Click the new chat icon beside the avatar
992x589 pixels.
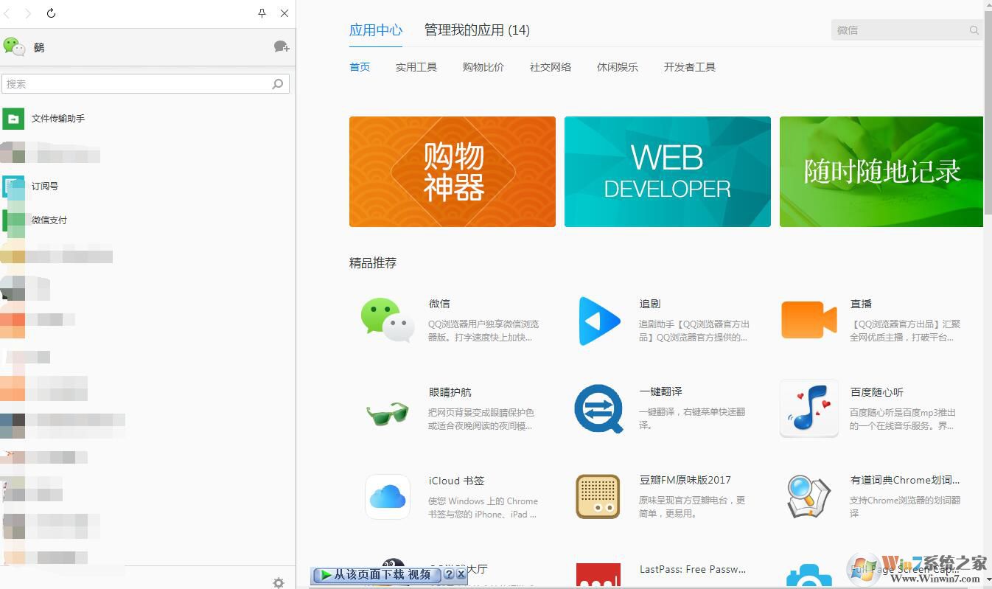coord(281,46)
